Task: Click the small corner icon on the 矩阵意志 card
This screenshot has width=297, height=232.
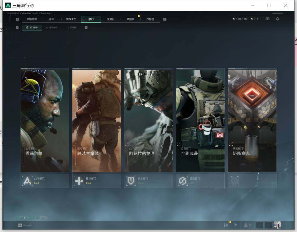Action: click(231, 144)
